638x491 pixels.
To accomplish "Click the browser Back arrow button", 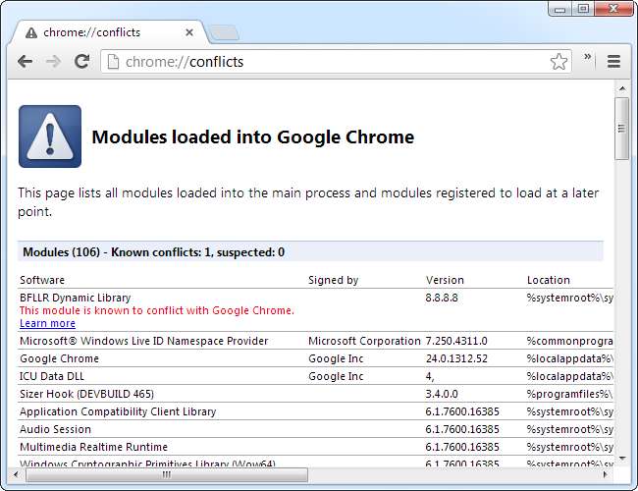I will tap(25, 62).
